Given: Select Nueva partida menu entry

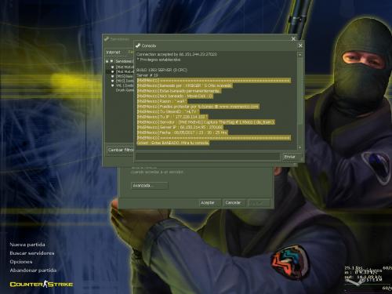Looking at the screenshot, I should [27, 245].
